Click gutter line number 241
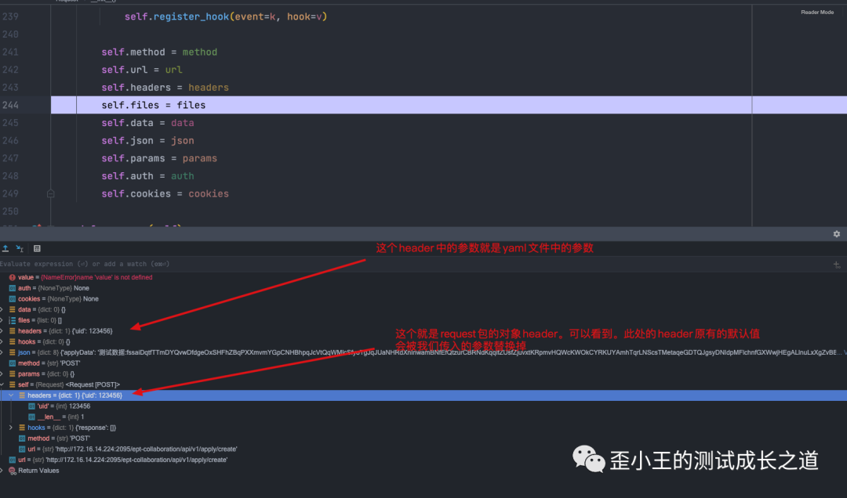The height and width of the screenshot is (498, 847). click(x=10, y=52)
